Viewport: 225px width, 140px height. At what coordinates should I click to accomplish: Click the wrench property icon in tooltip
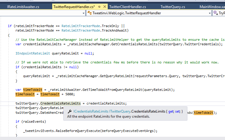(x=70, y=111)
